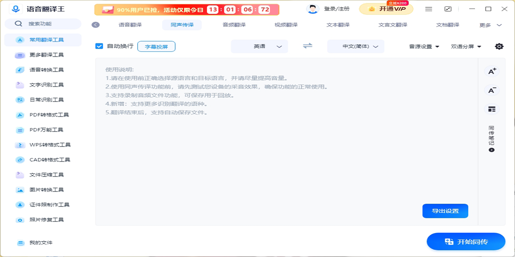Click the 导出设置 button
This screenshot has width=515, height=257.
(x=445, y=211)
